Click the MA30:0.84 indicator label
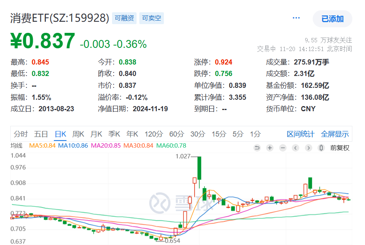Image resolution: width=365 pixels, height=245 pixels. (138, 146)
